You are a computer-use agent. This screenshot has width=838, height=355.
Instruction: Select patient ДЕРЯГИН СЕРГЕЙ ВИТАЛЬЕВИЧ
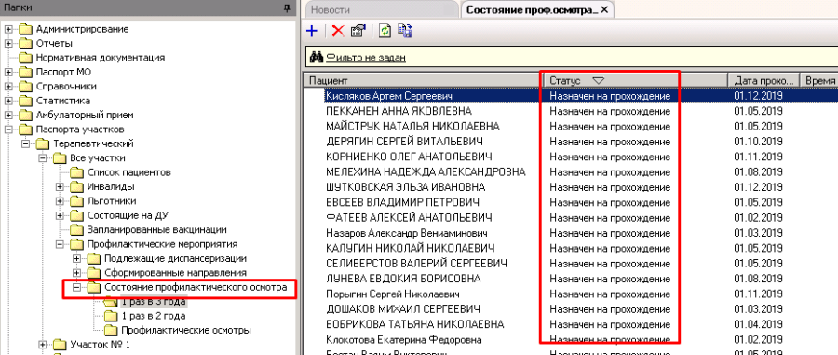[x=405, y=142]
